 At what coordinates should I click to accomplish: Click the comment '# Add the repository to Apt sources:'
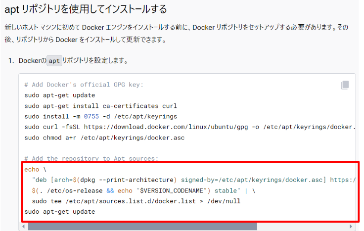click(91, 159)
